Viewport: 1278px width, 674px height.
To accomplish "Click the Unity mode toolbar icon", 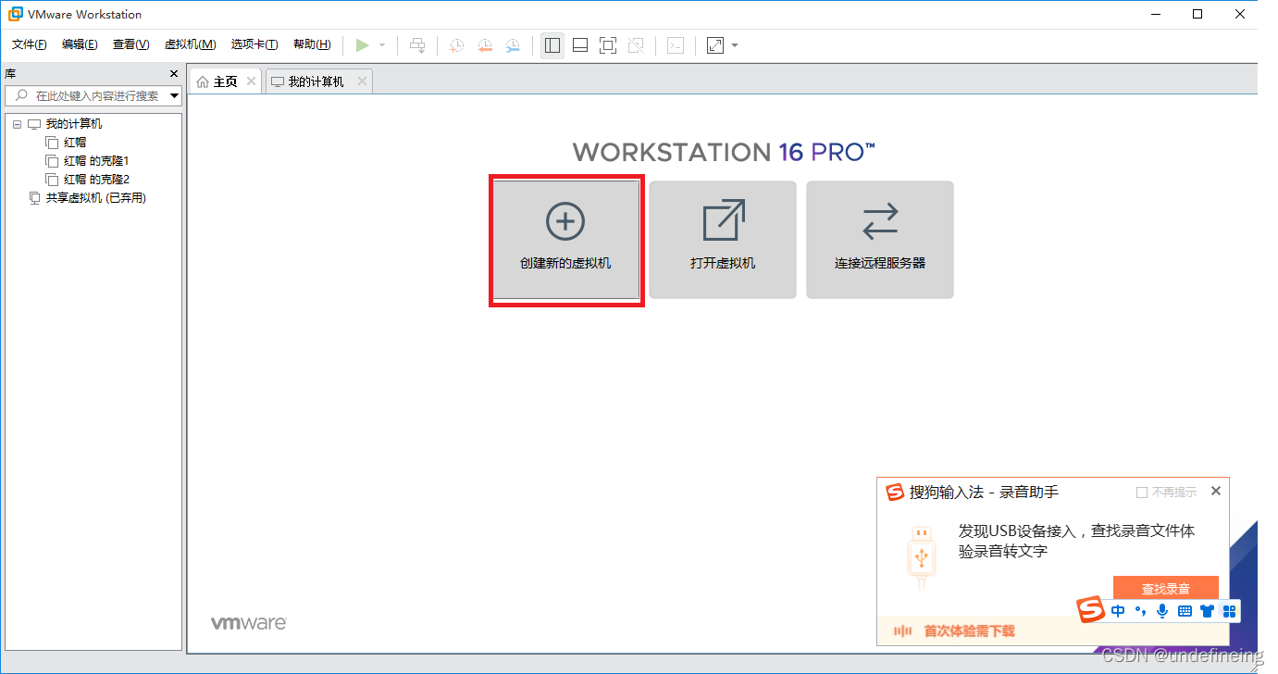I will pyautogui.click(x=636, y=45).
